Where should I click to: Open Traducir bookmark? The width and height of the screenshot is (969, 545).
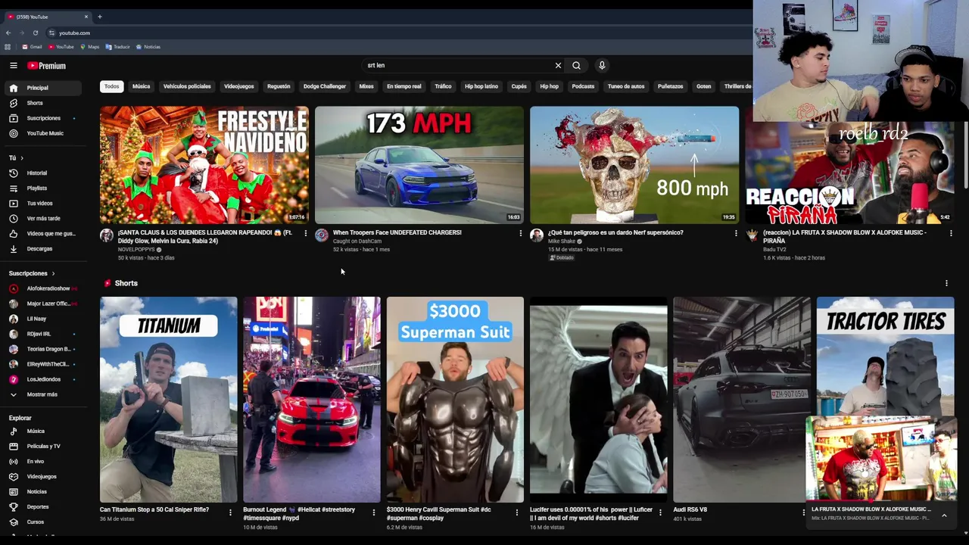tap(118, 47)
